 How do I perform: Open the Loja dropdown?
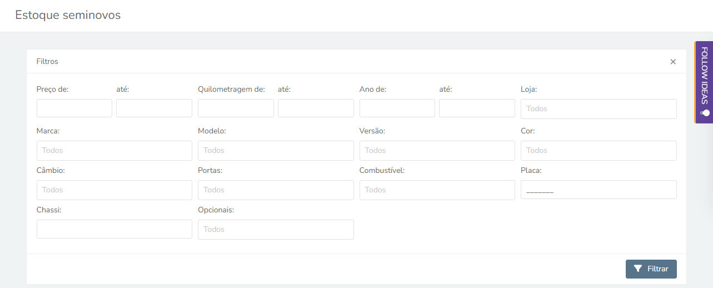[599, 108]
